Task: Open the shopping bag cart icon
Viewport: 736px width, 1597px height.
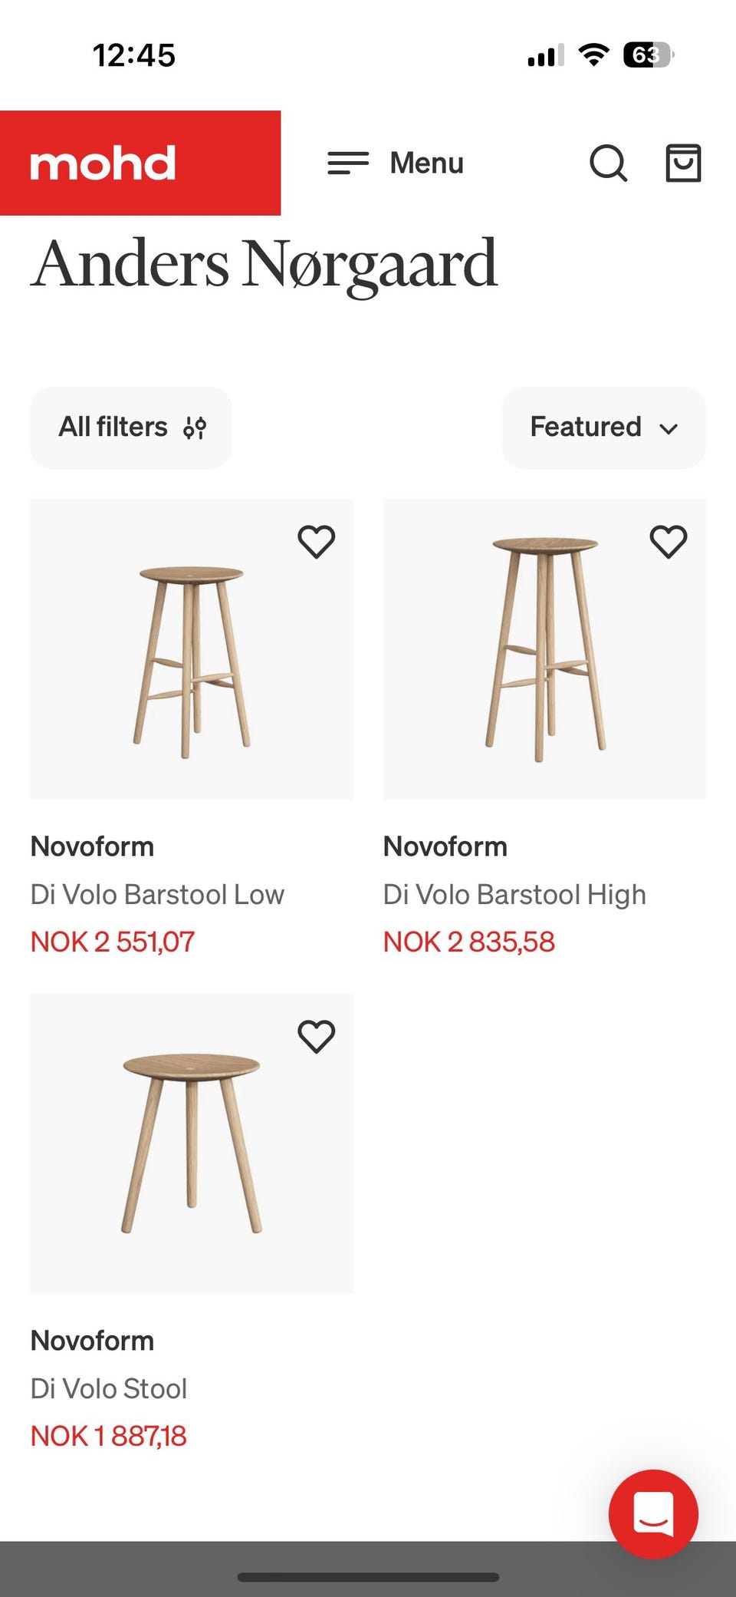Action: point(682,163)
